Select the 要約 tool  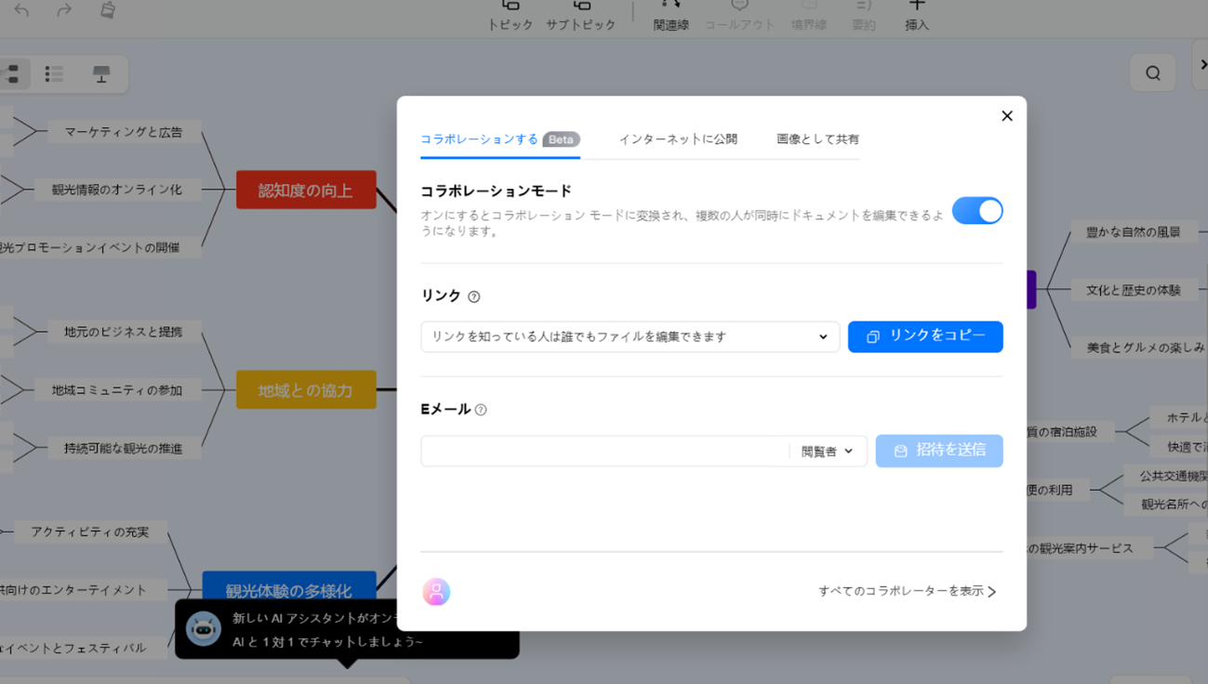tap(864, 16)
